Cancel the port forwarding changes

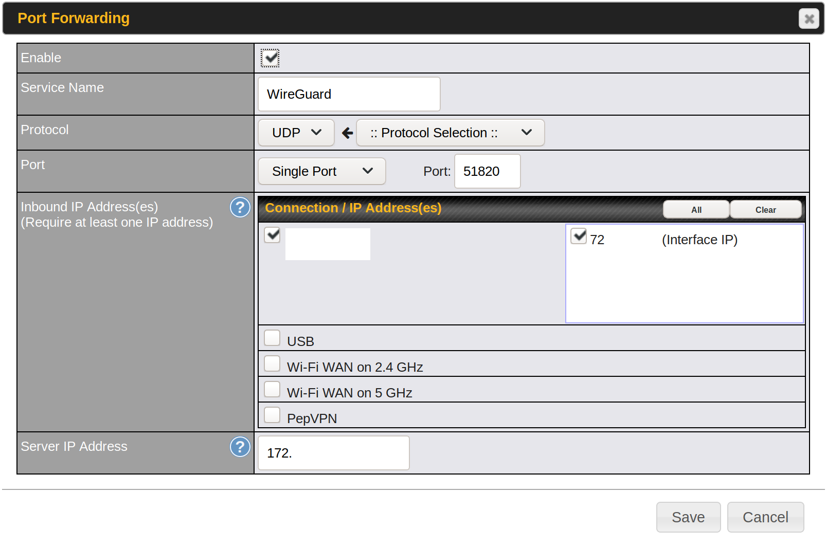point(765,517)
